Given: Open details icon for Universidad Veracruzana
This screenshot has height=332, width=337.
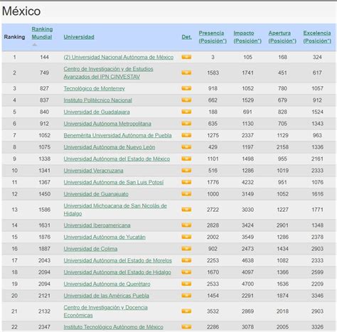Looking at the screenshot, I should coord(186,171).
